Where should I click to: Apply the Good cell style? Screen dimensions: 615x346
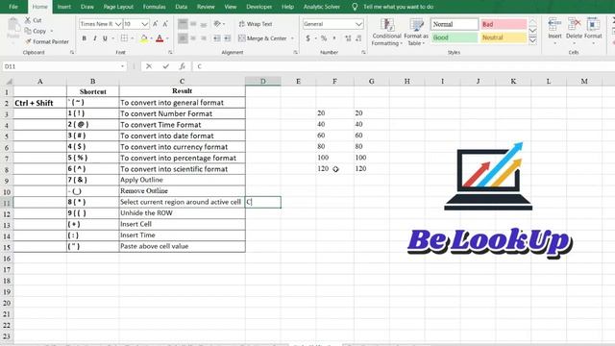(x=455, y=37)
